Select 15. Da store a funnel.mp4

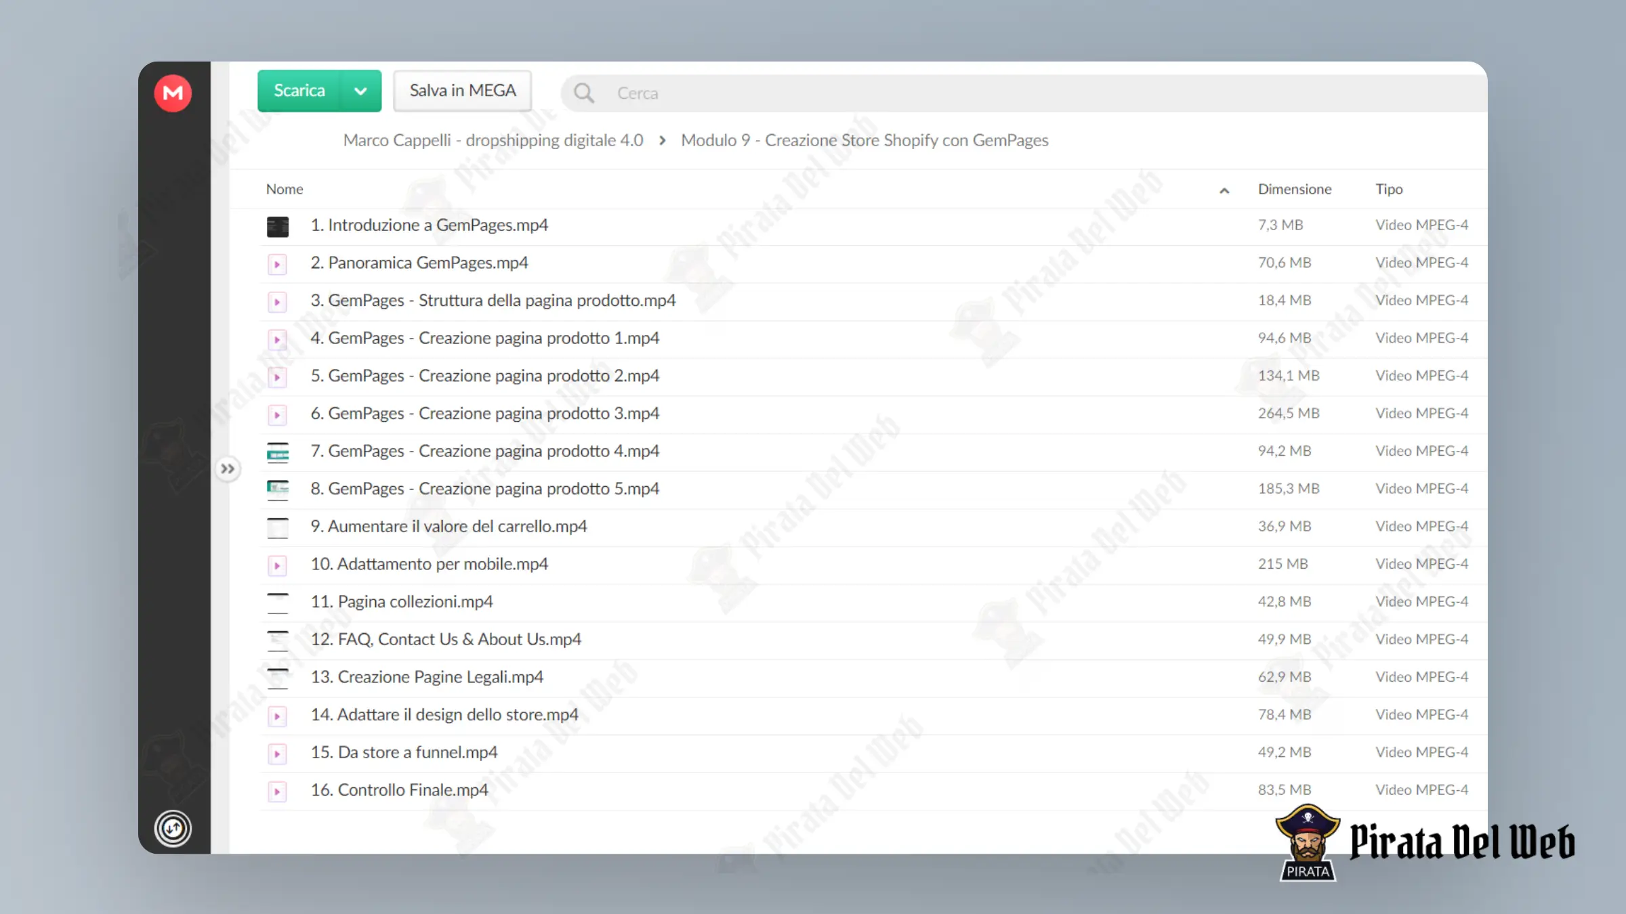404,753
